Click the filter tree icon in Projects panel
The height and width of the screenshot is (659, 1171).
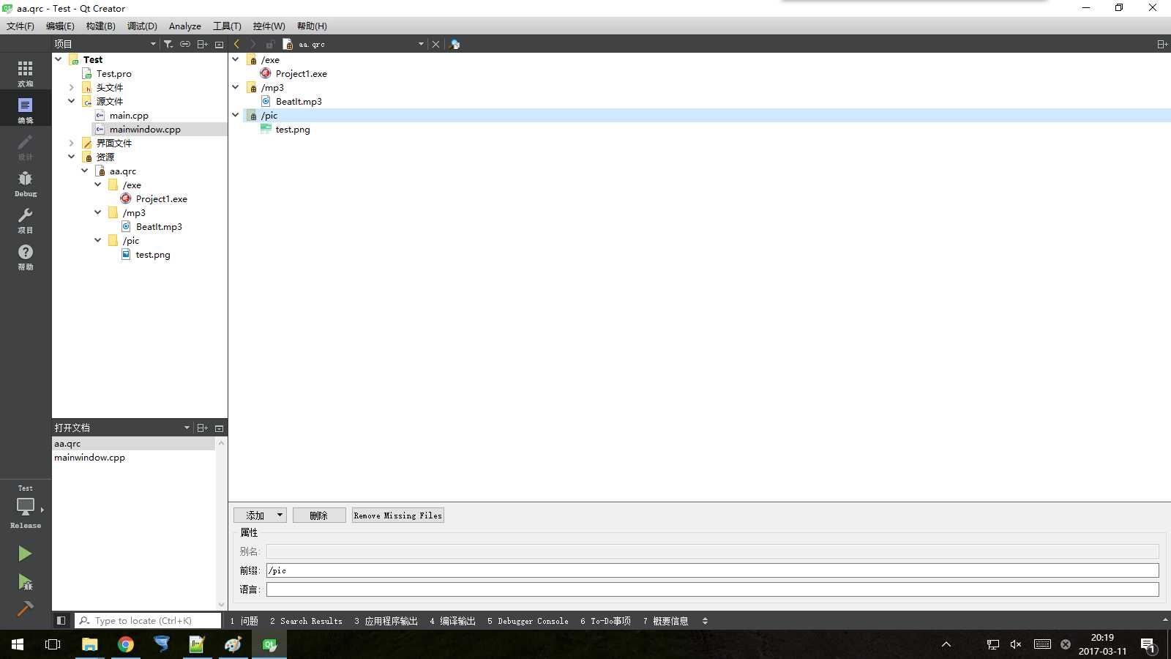pyautogui.click(x=168, y=44)
